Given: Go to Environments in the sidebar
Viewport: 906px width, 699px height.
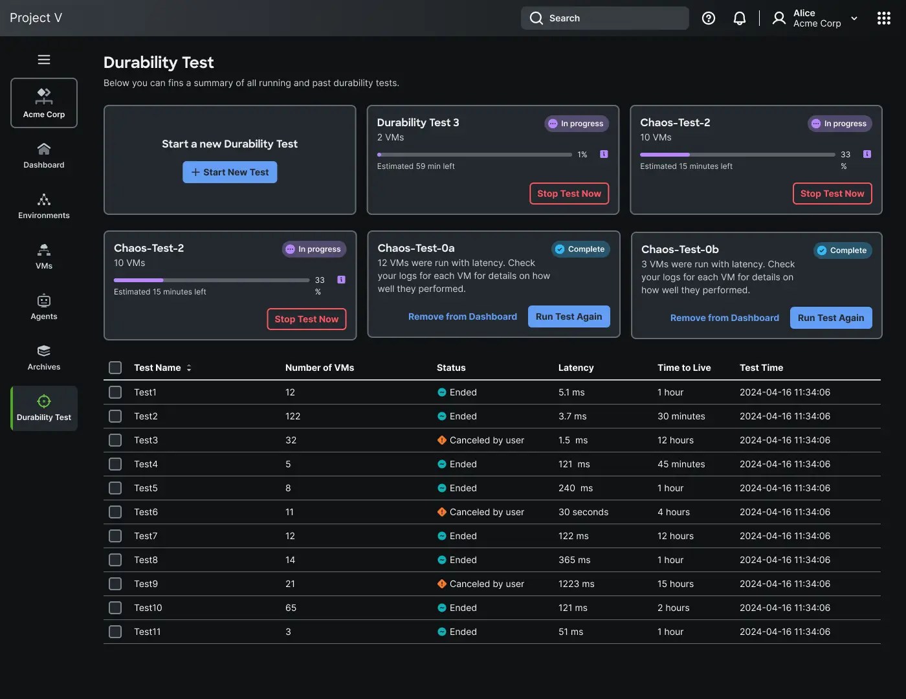Looking at the screenshot, I should coord(44,206).
